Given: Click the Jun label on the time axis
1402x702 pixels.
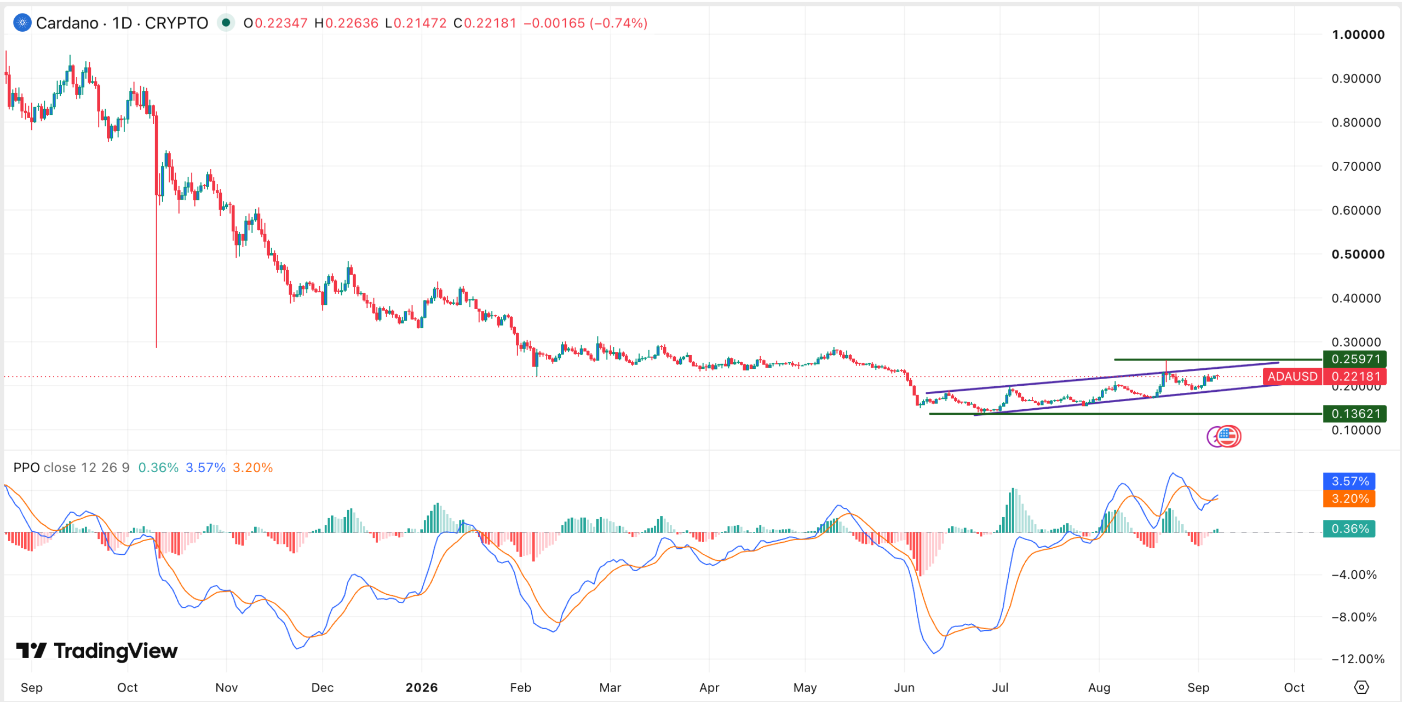Looking at the screenshot, I should click(904, 687).
